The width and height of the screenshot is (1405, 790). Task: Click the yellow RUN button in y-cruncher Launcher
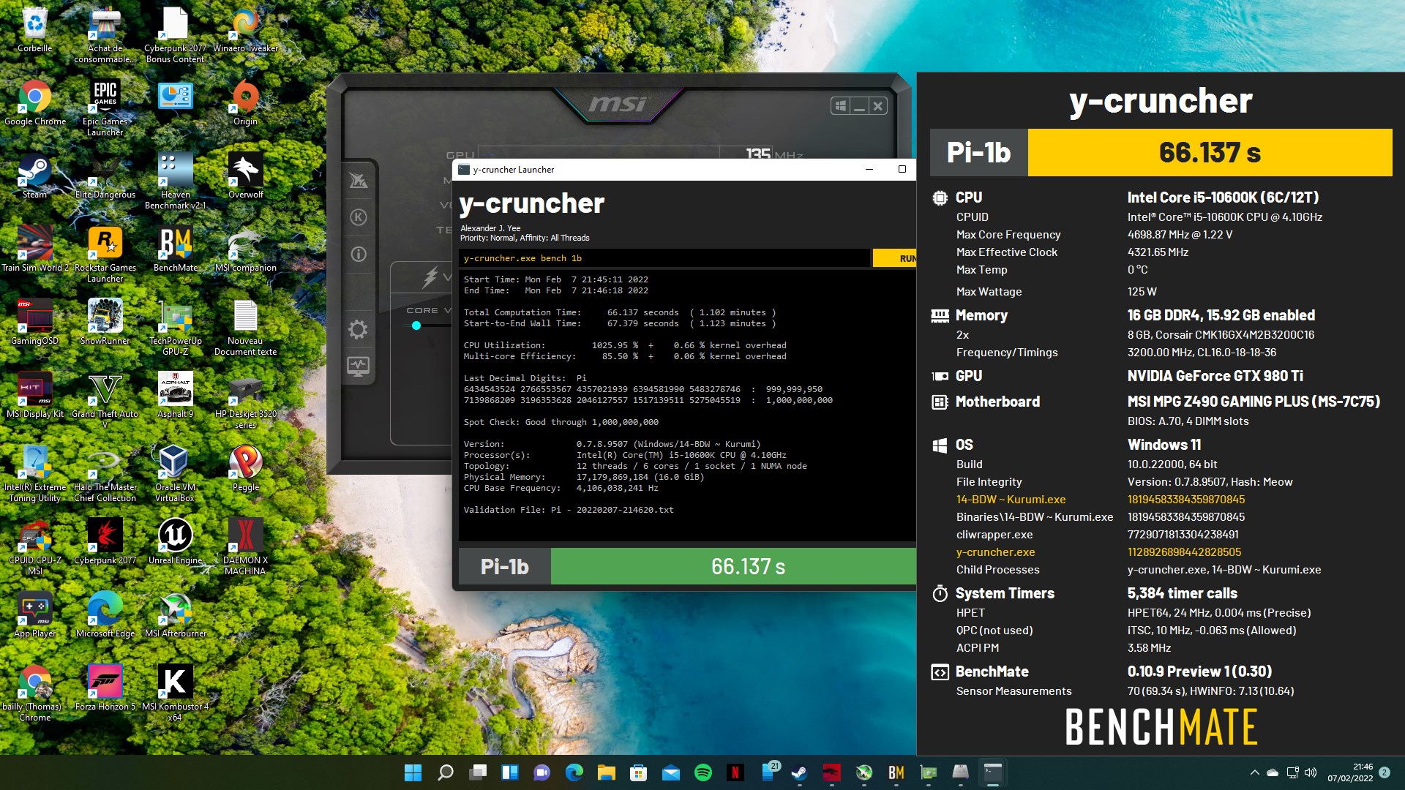(894, 258)
